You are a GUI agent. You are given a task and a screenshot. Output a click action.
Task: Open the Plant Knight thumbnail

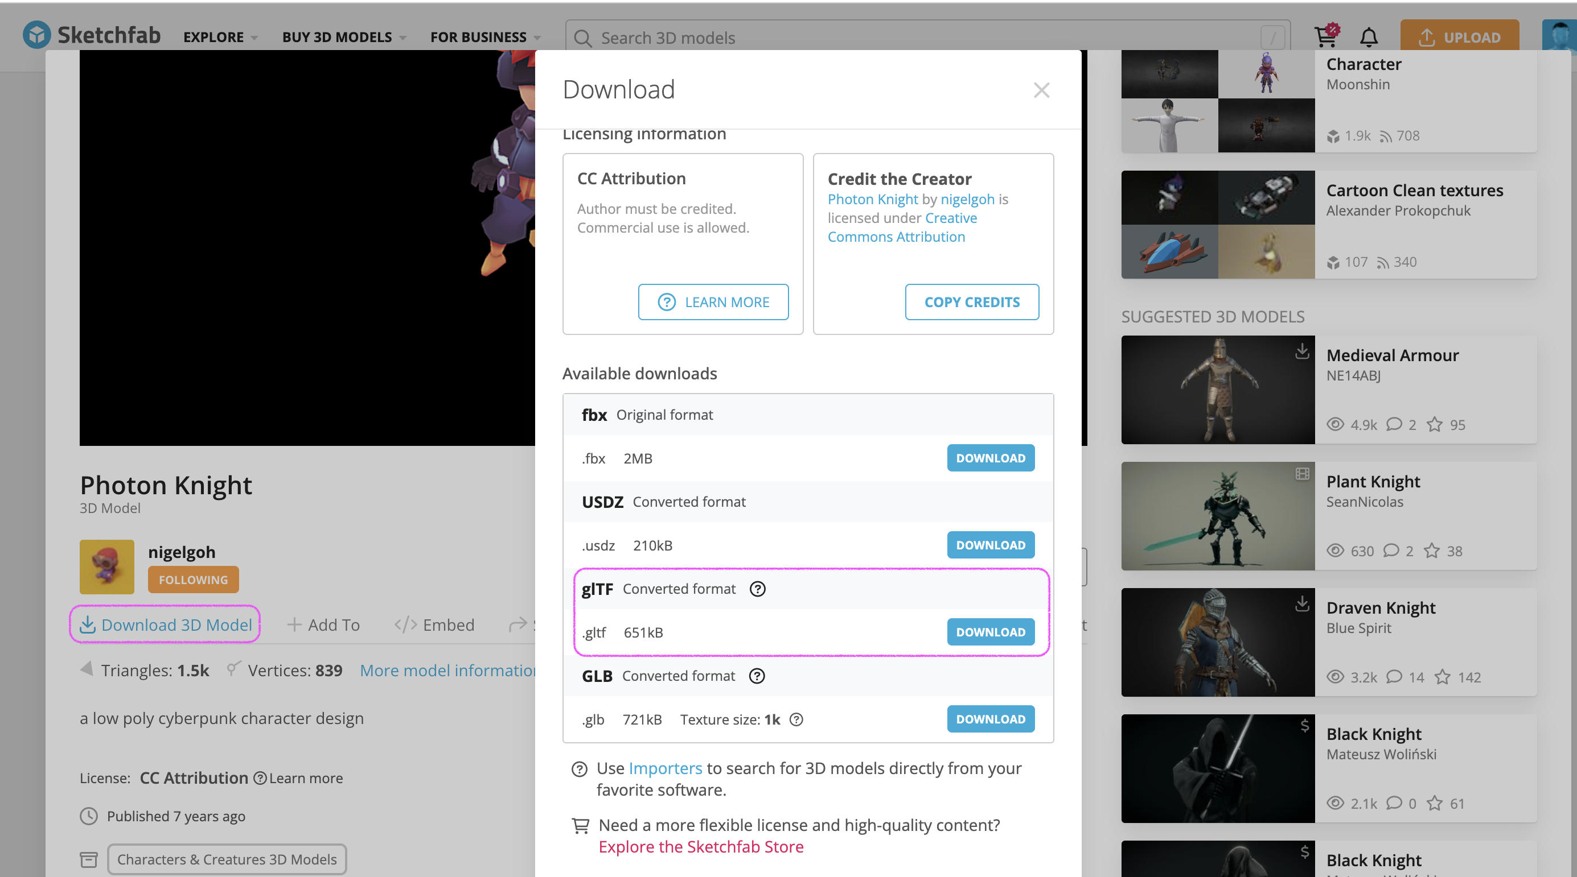point(1217,515)
